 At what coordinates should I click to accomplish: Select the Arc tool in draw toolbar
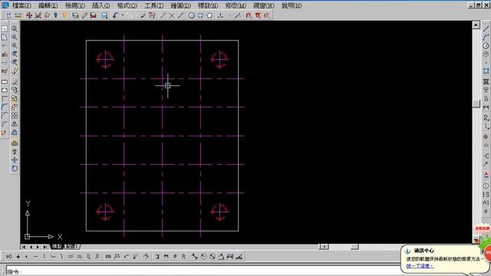(486, 38)
